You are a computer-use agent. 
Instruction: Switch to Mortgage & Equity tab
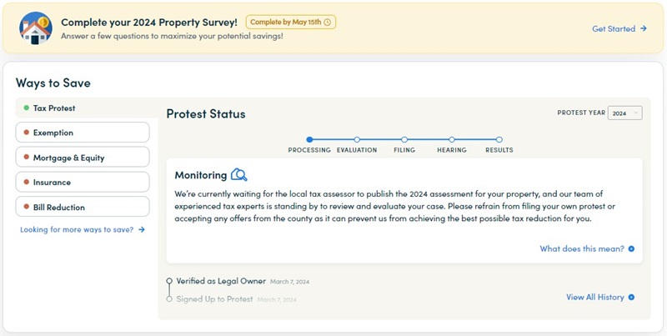pos(83,158)
